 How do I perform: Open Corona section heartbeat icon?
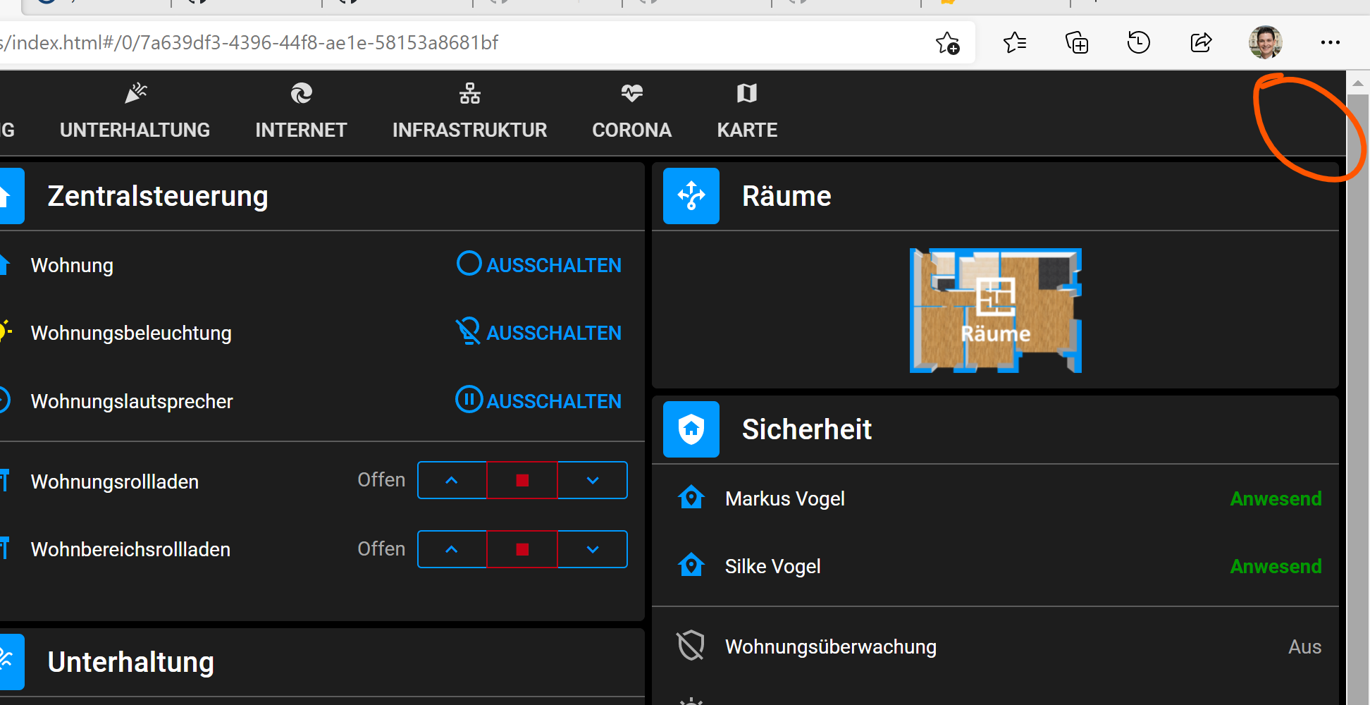[x=631, y=92]
